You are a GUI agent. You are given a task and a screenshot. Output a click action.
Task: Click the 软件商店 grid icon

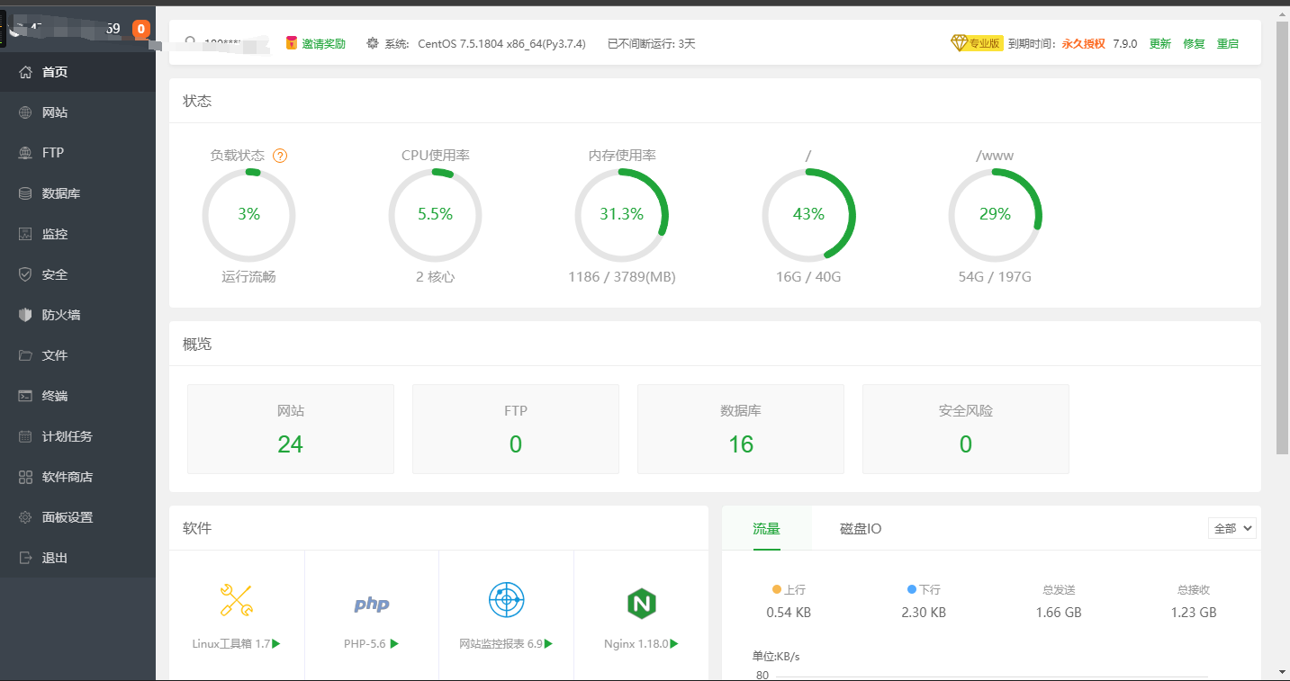pyautogui.click(x=25, y=477)
